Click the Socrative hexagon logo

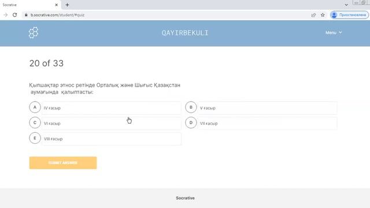[x=34, y=32]
